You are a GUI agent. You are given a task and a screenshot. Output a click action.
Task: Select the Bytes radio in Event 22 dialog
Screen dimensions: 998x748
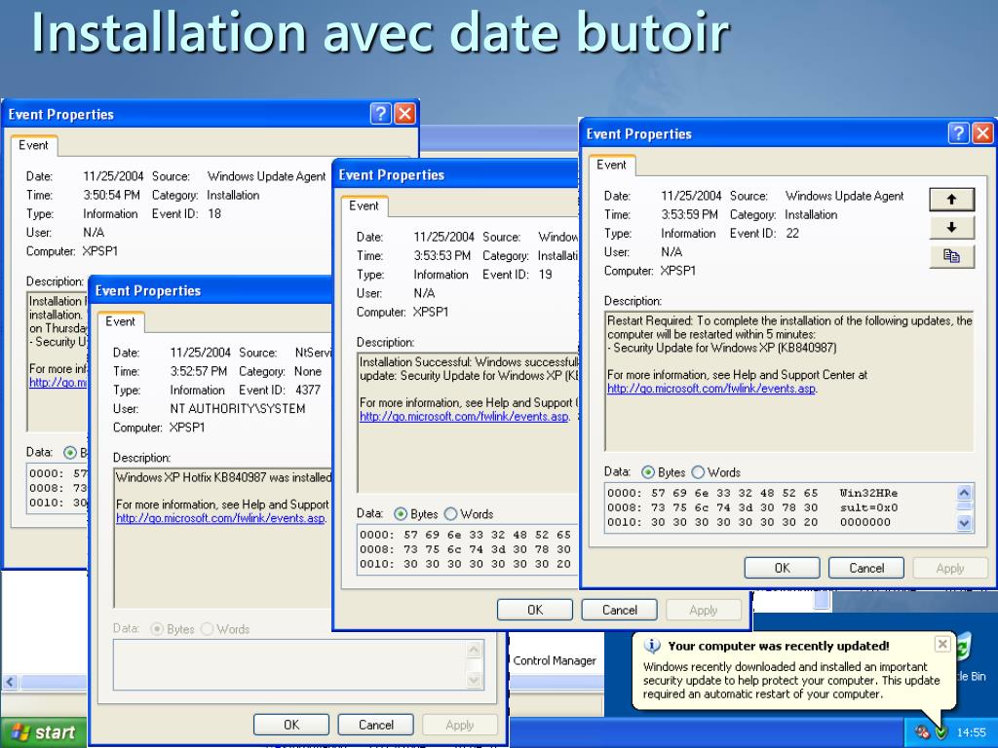pyautogui.click(x=648, y=472)
